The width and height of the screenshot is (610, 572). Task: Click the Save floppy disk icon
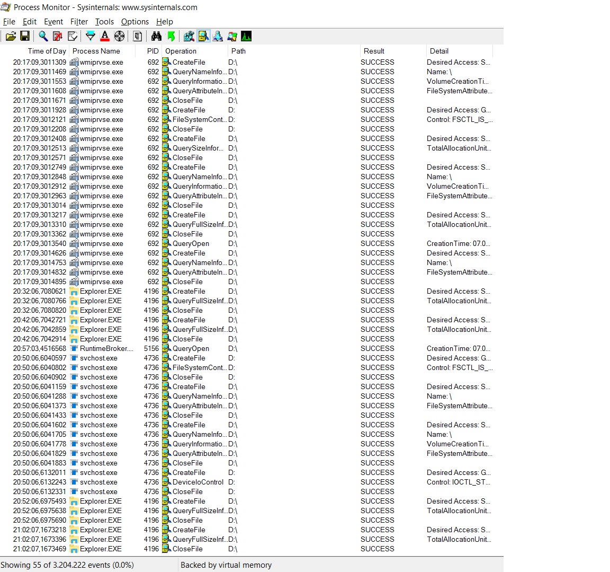click(x=25, y=36)
